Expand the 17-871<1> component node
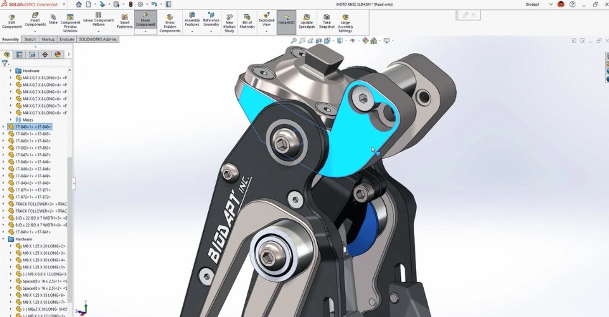Viewport: 609px width, 317px height. tap(4, 190)
